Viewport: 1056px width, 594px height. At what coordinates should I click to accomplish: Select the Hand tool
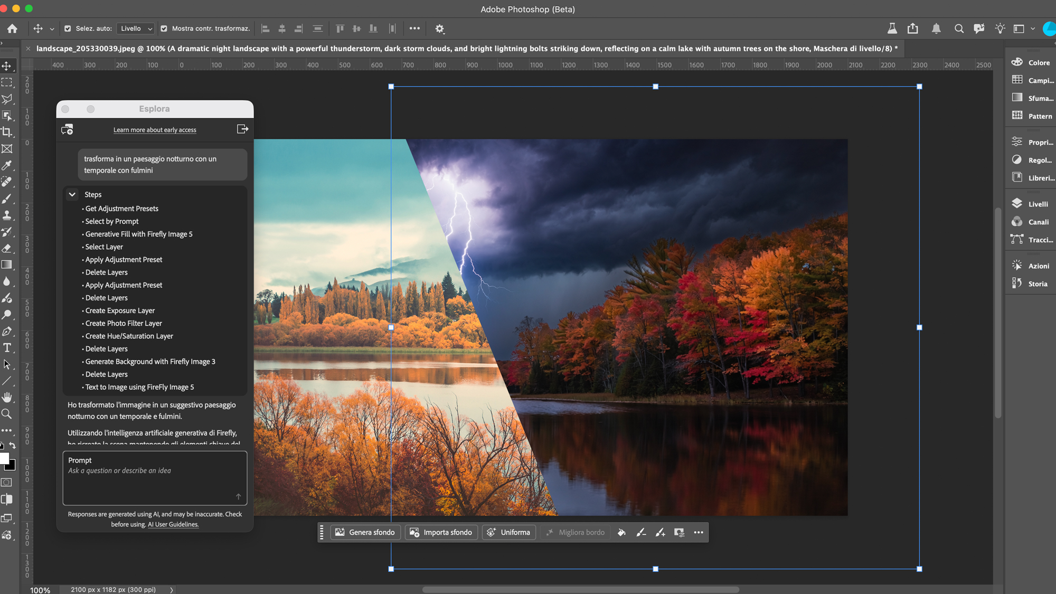(x=7, y=397)
